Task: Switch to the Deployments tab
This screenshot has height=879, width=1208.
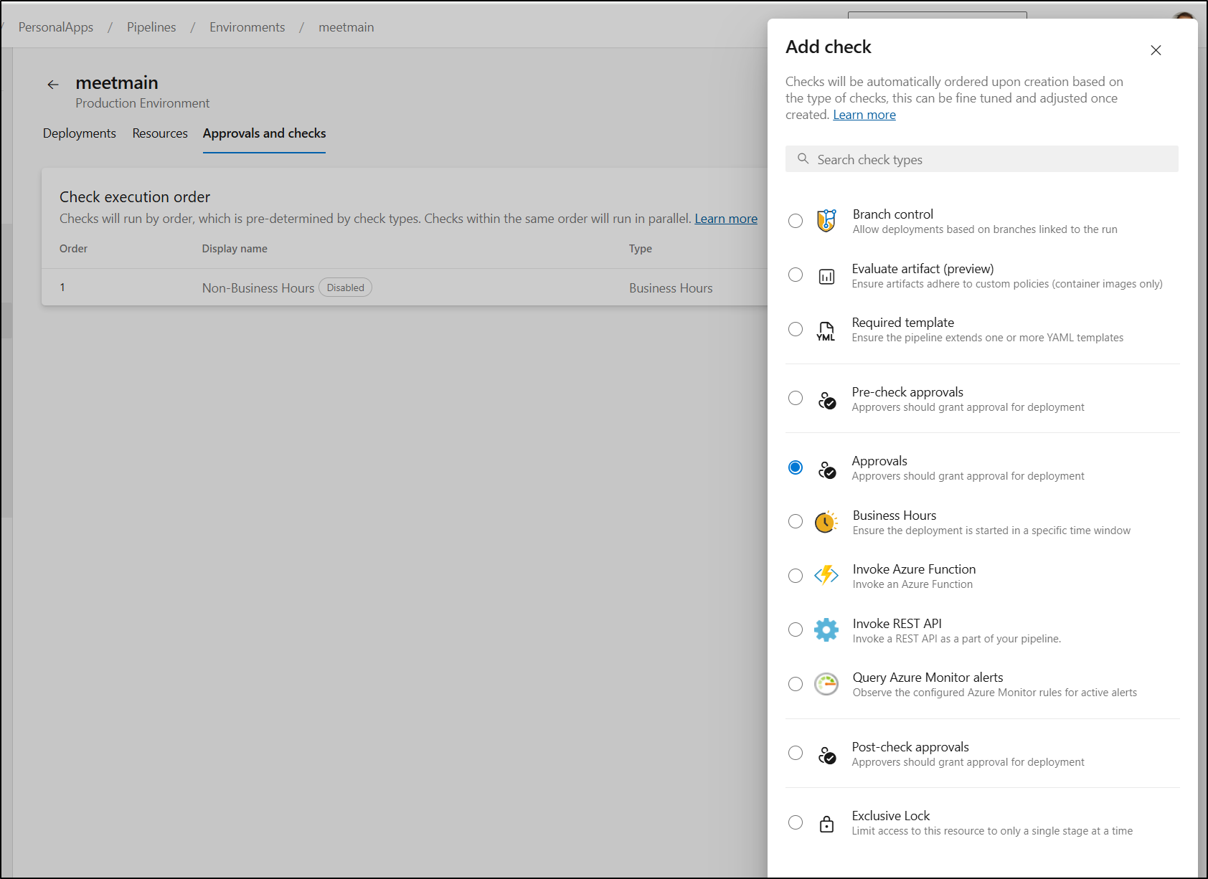Action: pos(79,133)
